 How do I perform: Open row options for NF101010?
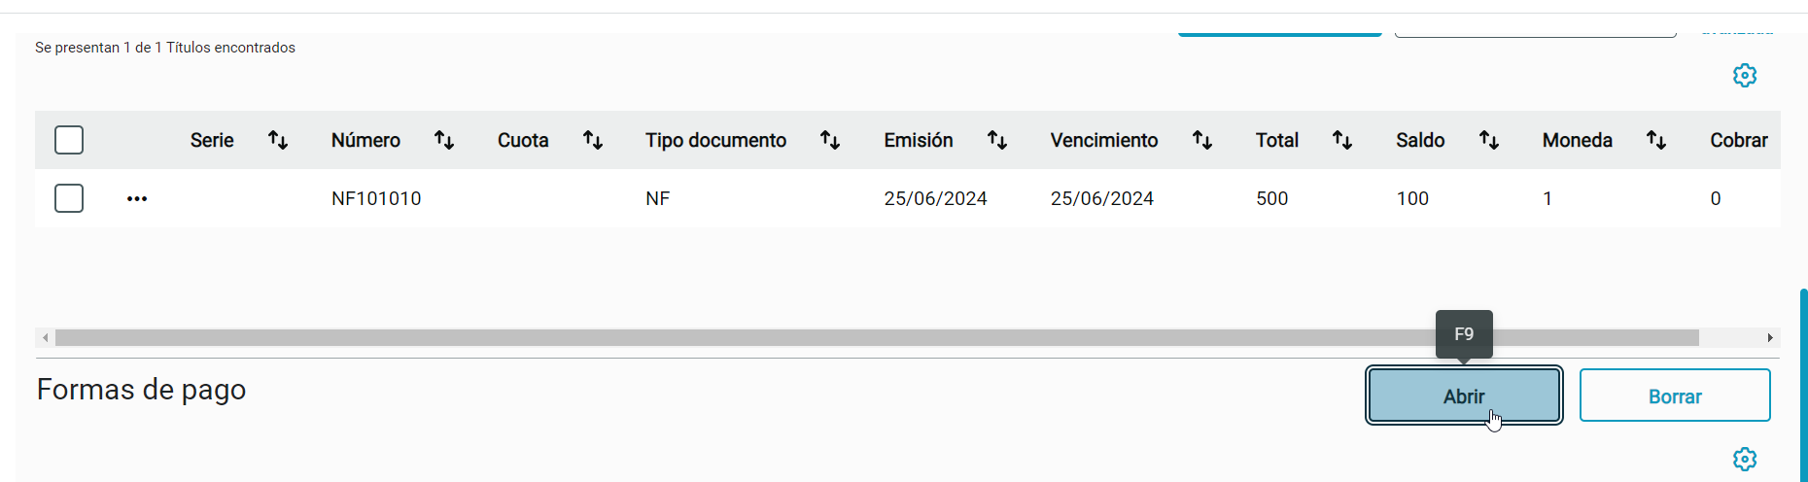point(137,198)
